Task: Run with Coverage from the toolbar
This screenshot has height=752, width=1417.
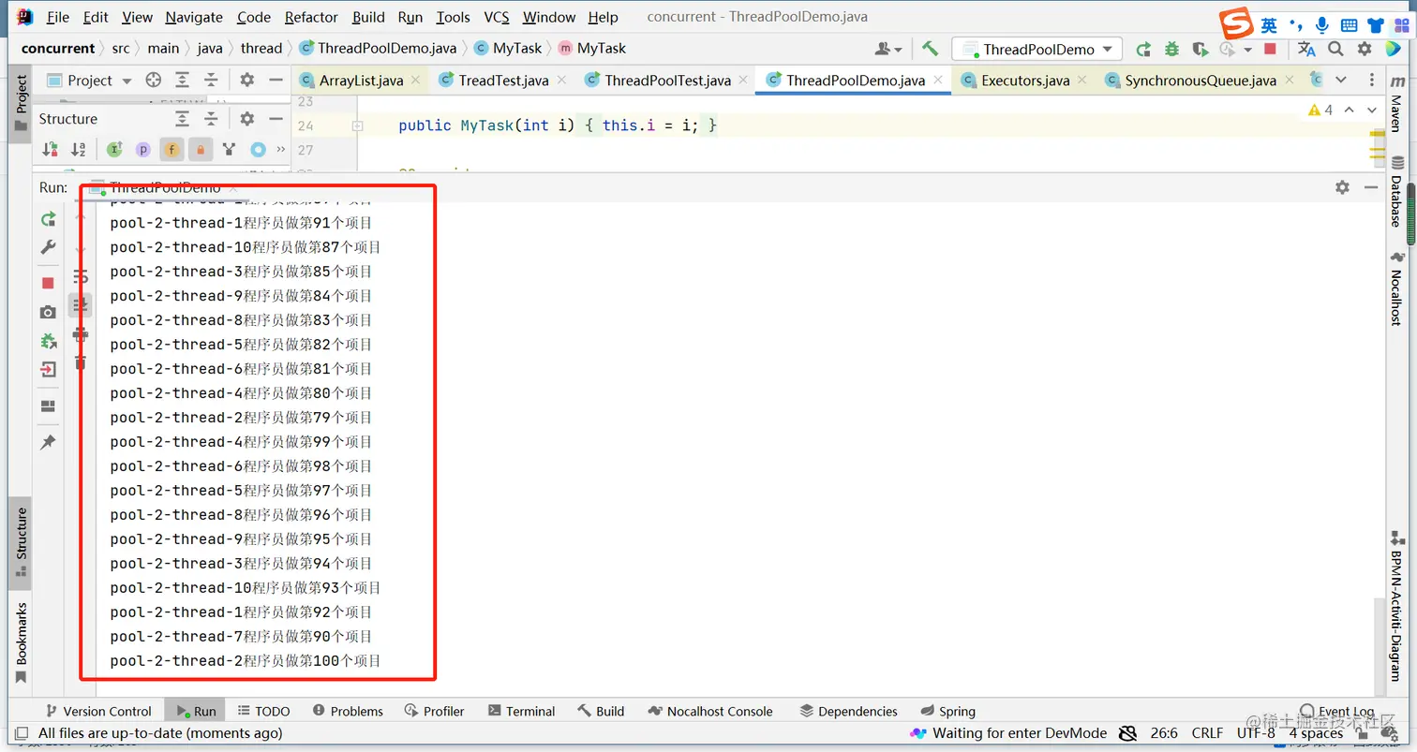Action: tap(1200, 49)
